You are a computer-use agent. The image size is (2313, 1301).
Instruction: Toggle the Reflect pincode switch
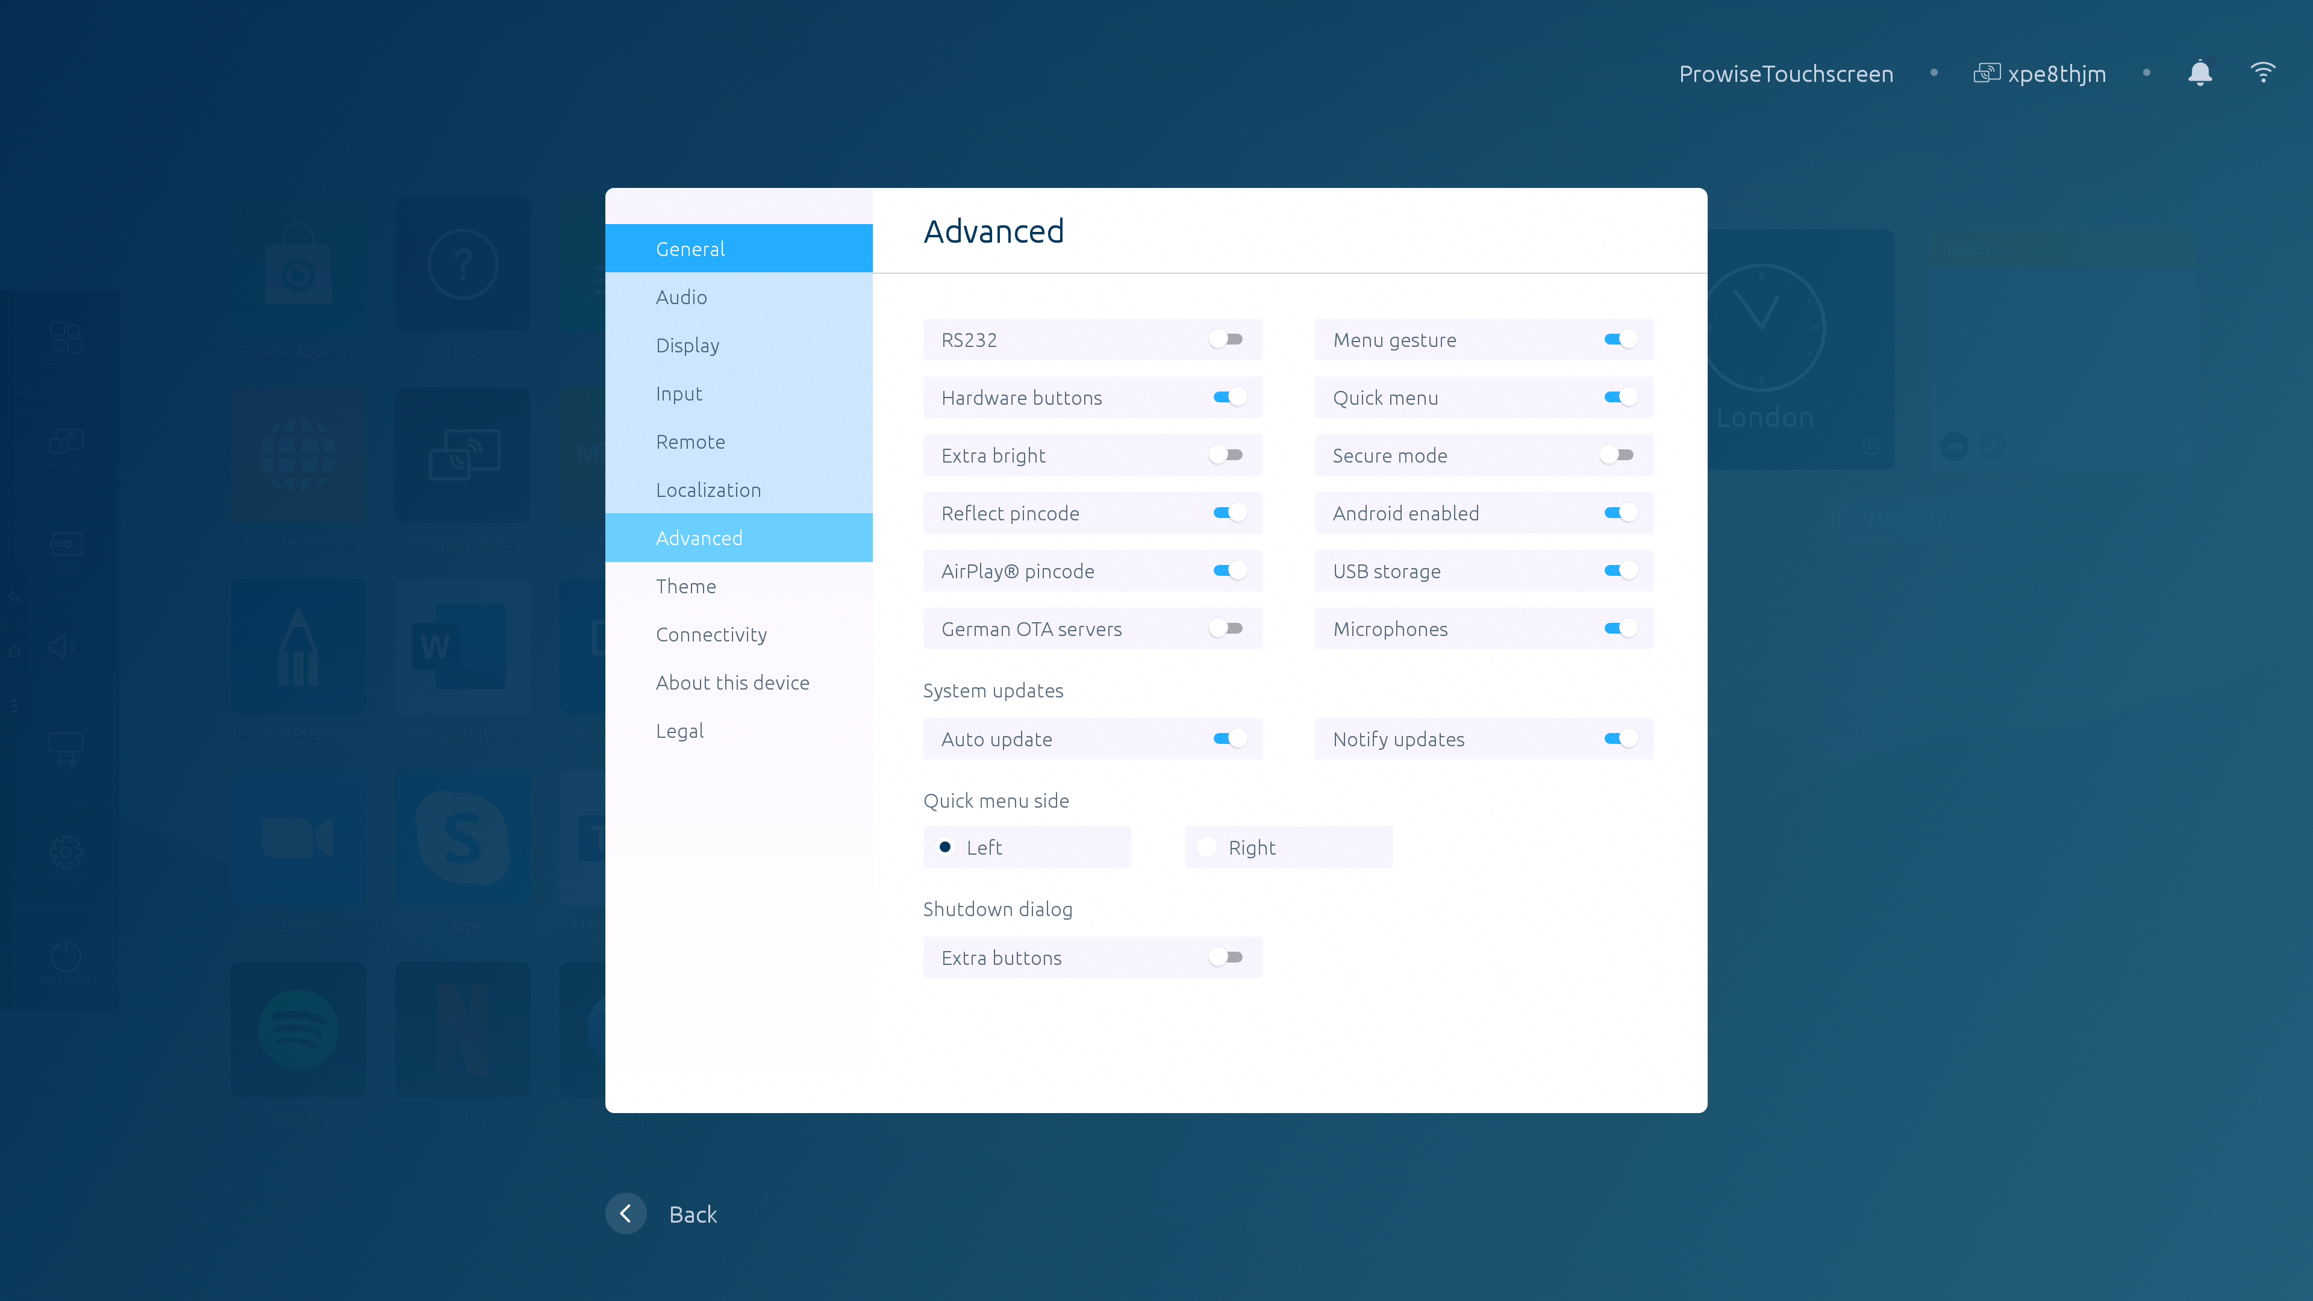1229,513
